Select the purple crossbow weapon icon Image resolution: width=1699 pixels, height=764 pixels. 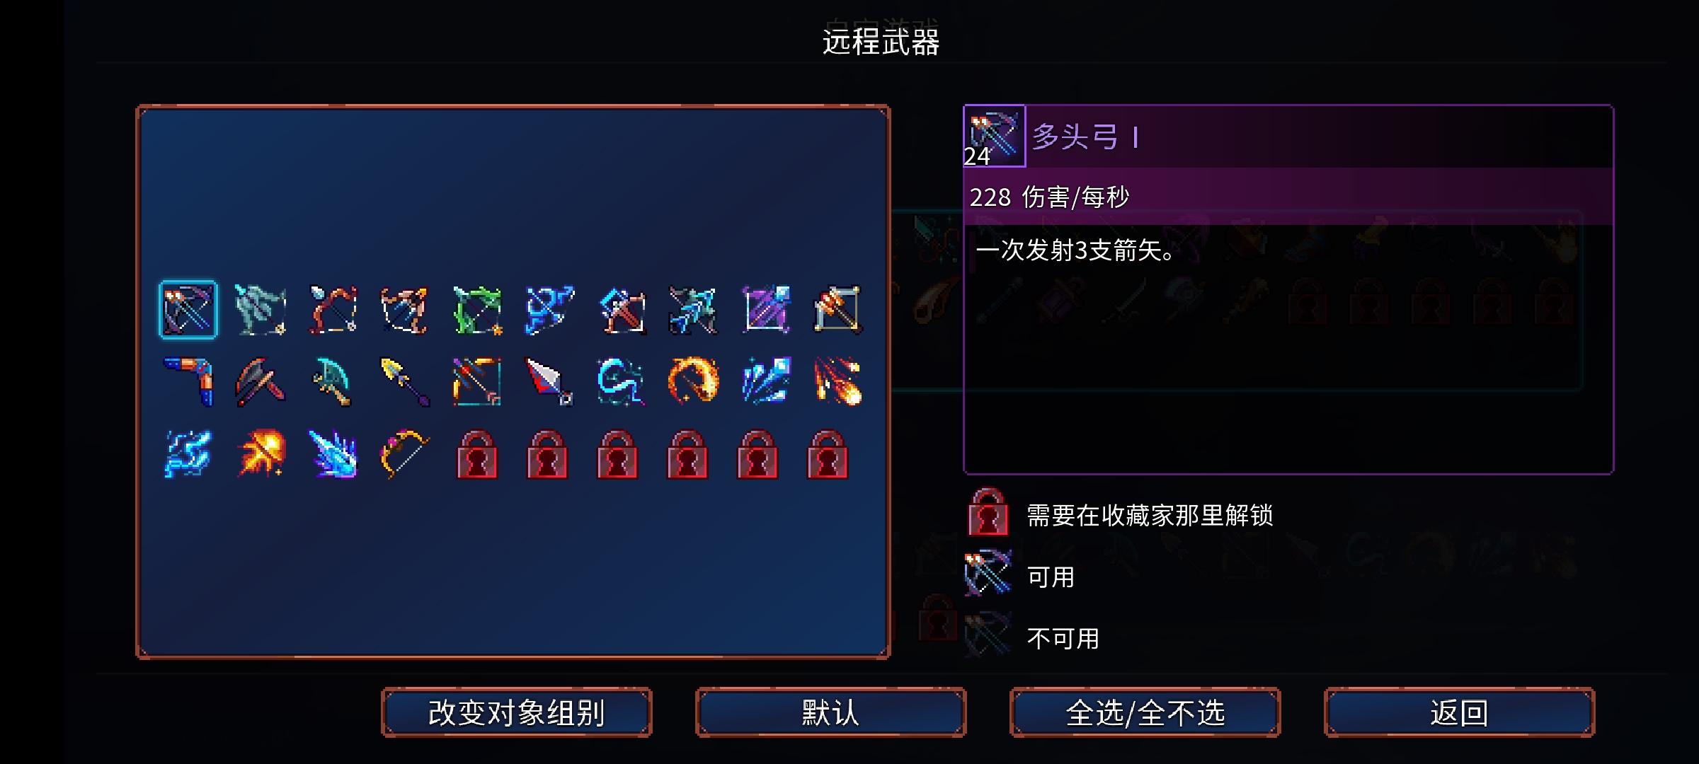(765, 310)
